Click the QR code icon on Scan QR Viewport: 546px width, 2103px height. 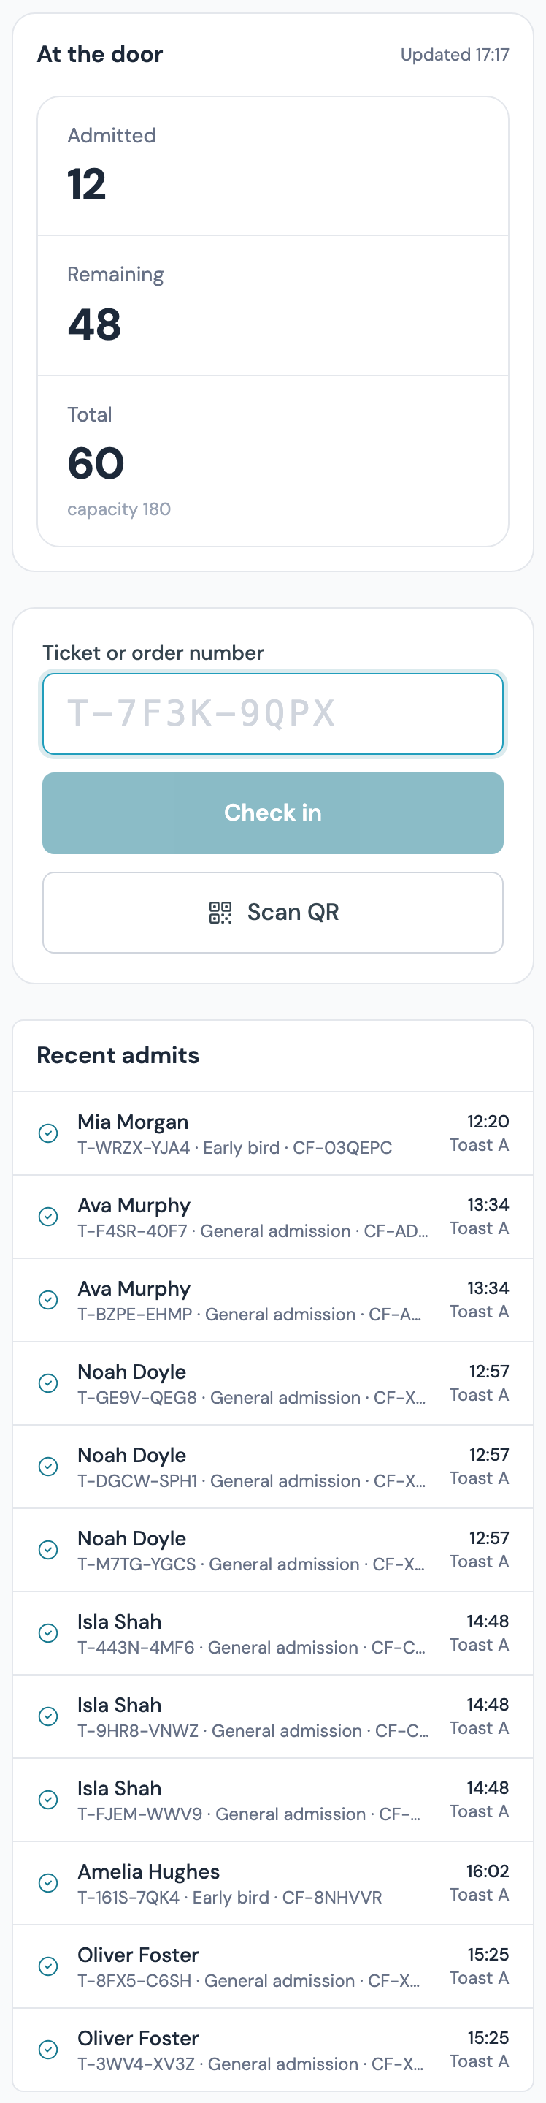coord(220,912)
